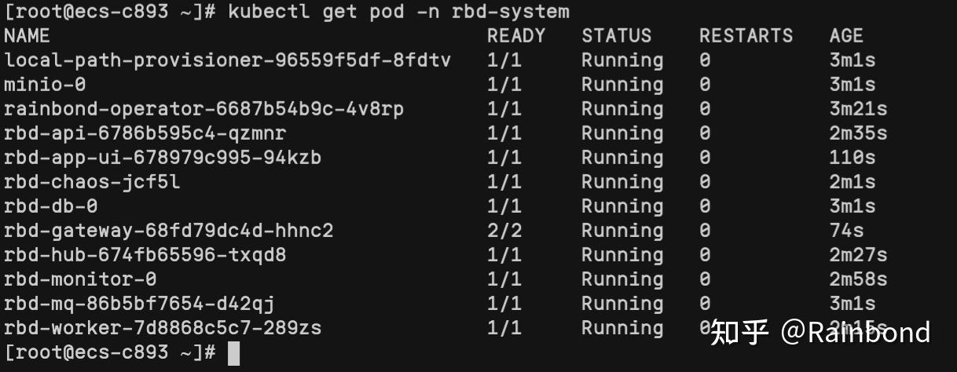
Task: Click the RESTARTS column header
Action: coord(746,36)
